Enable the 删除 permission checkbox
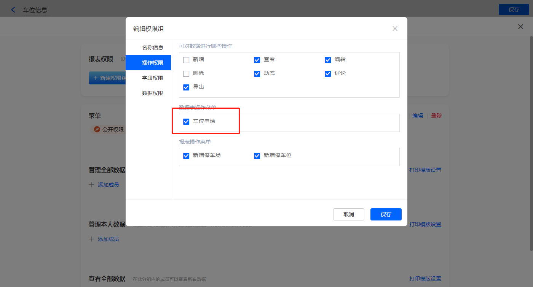Viewport: 533px width, 287px height. [x=186, y=73]
